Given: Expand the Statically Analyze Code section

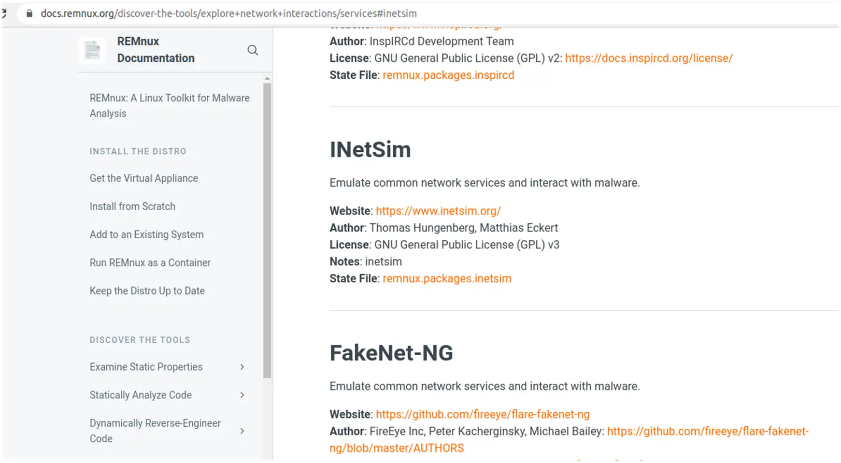Looking at the screenshot, I should click(x=242, y=395).
